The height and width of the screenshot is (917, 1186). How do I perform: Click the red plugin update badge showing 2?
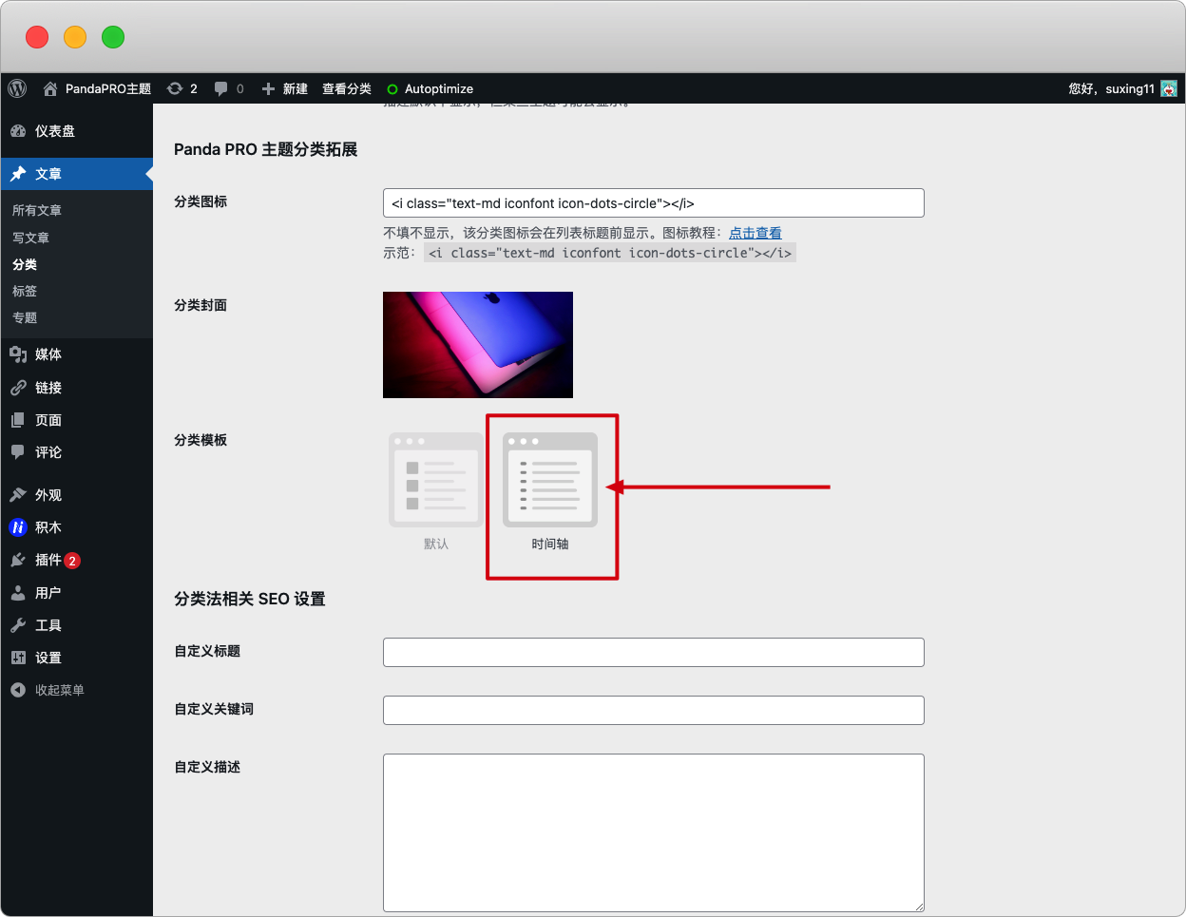[72, 561]
